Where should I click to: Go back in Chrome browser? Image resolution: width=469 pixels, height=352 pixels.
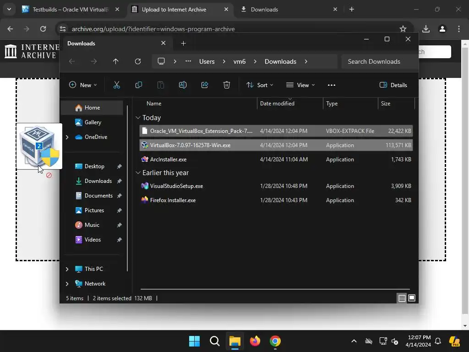(10, 29)
